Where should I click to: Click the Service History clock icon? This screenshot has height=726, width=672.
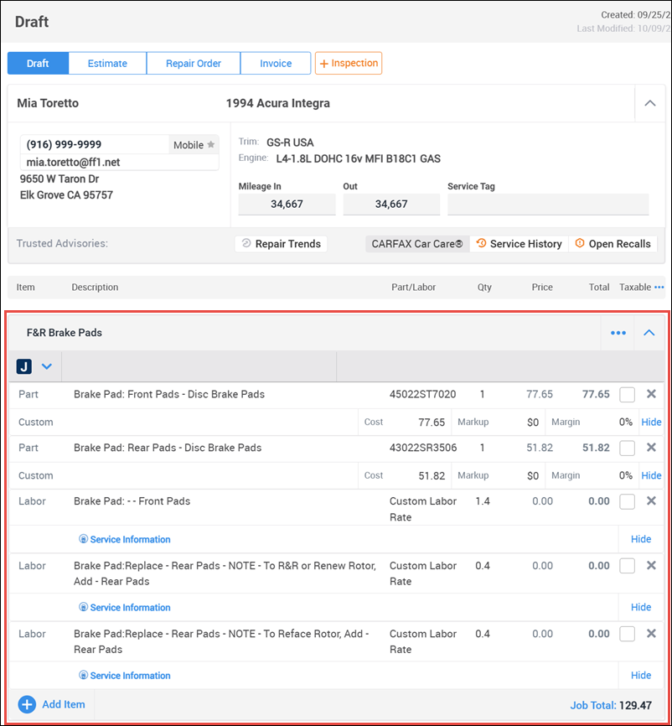(x=481, y=243)
